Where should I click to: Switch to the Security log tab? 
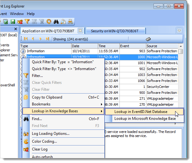coord(114,31)
